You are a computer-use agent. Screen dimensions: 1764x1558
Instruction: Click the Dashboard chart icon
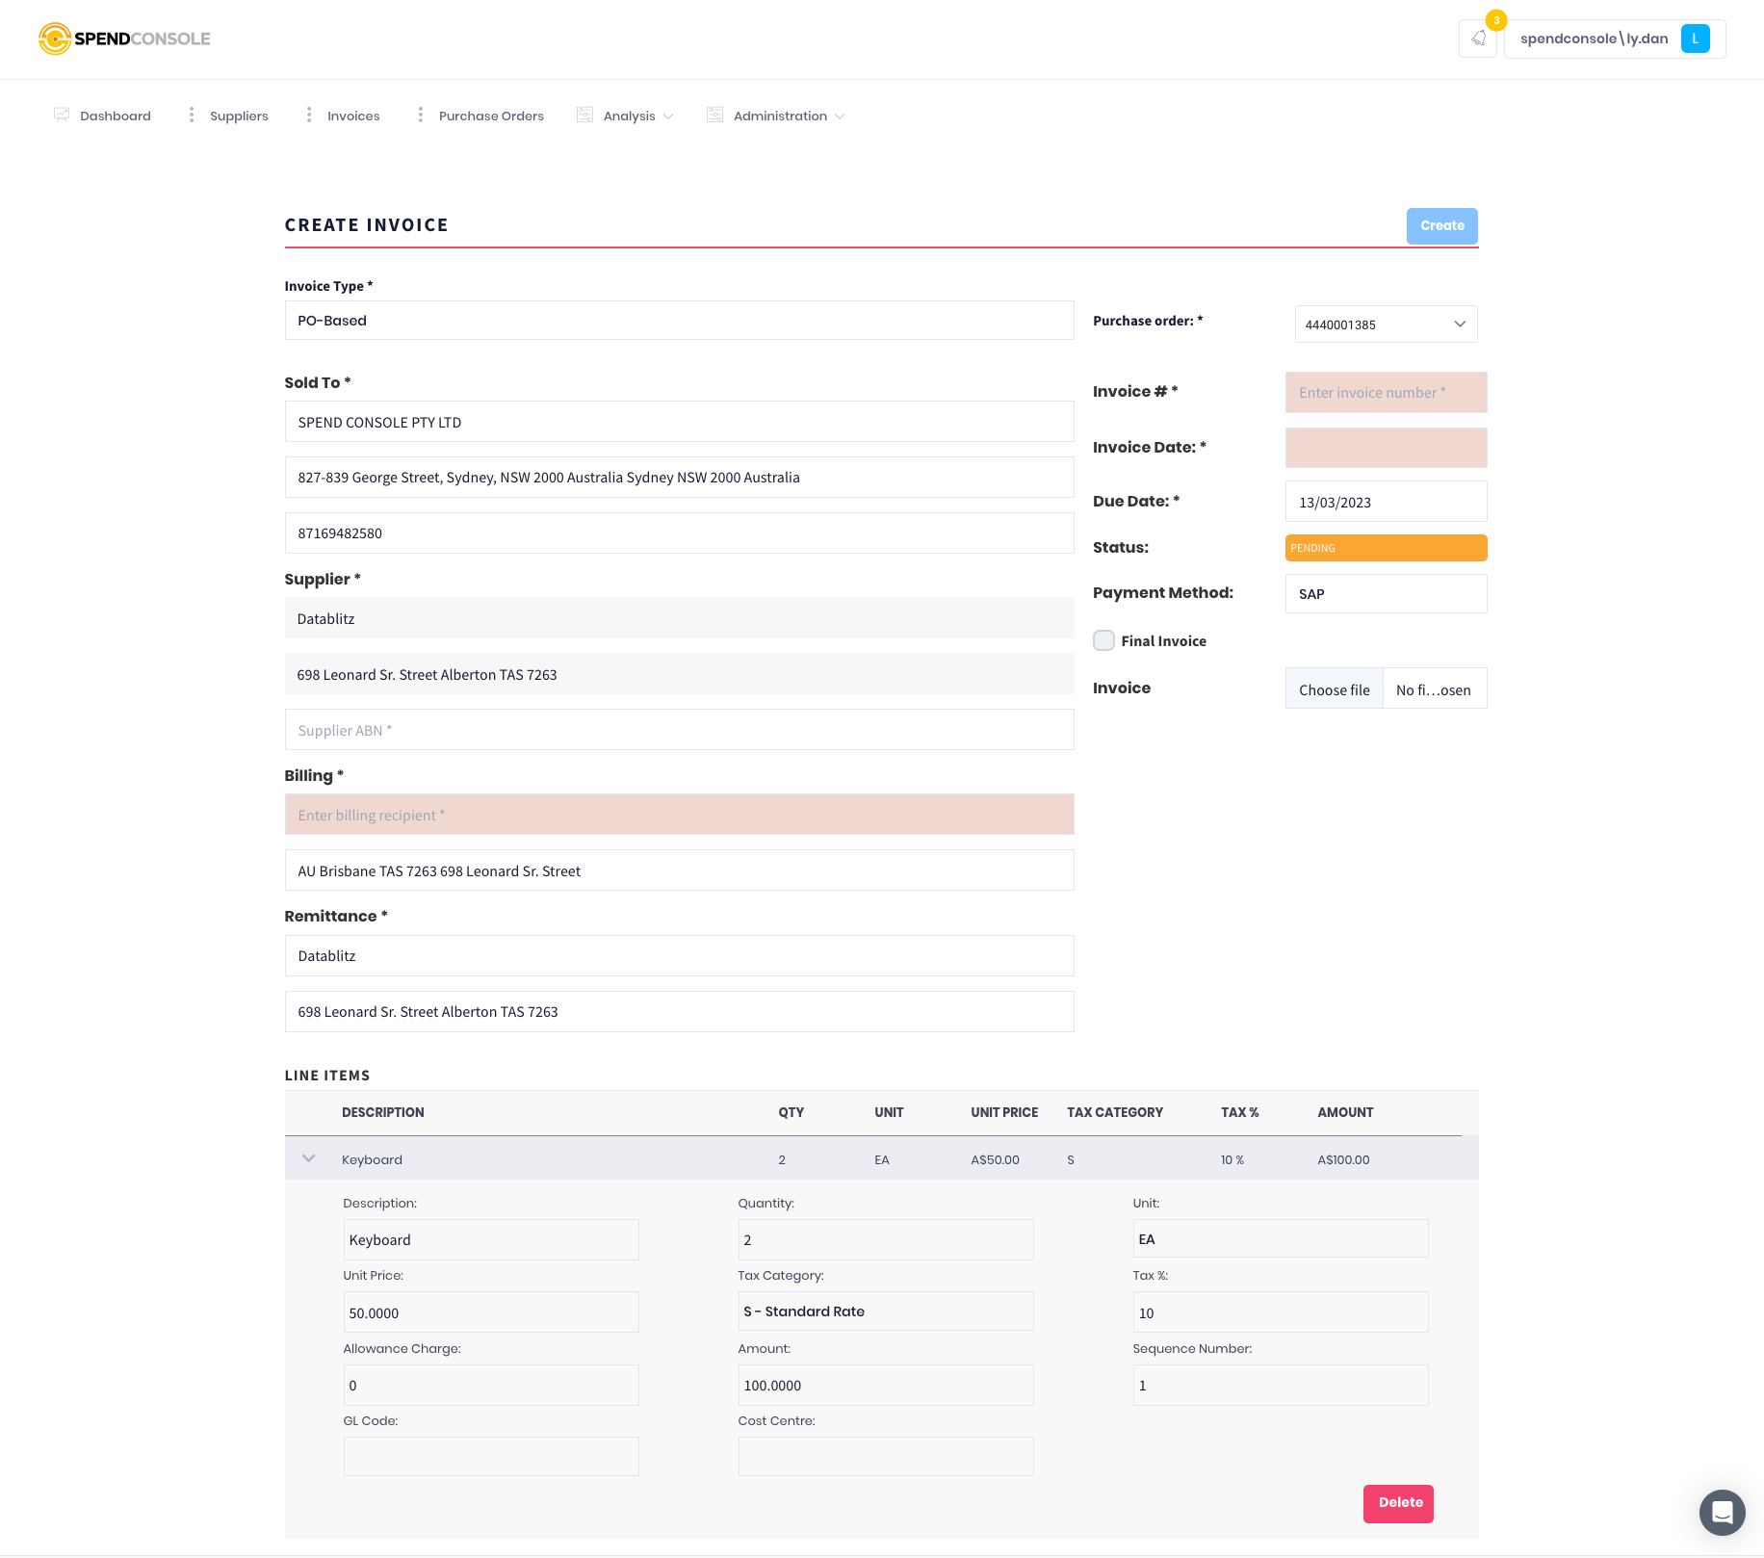pos(61,115)
